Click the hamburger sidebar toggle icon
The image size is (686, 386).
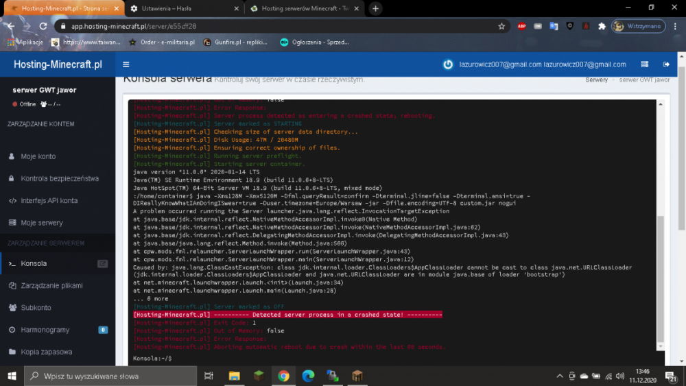[x=126, y=64]
